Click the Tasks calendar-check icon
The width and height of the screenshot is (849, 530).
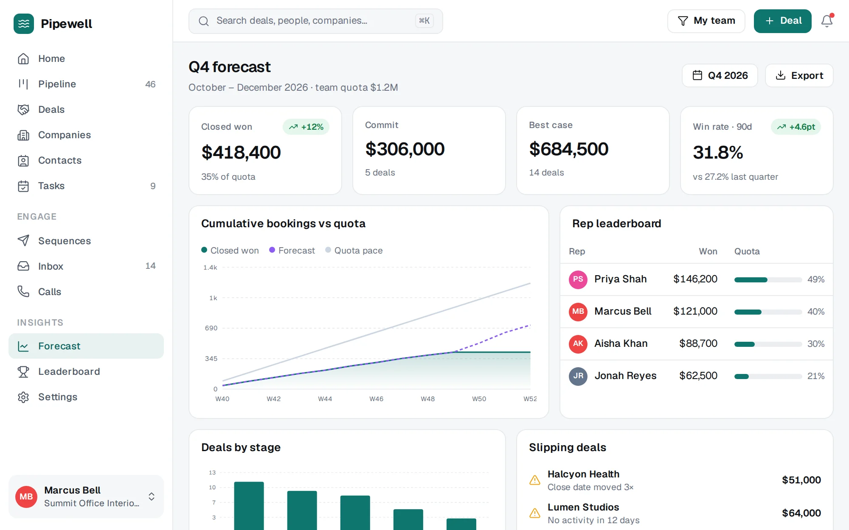coord(23,186)
